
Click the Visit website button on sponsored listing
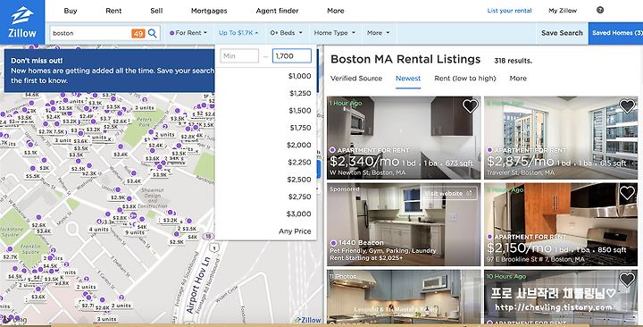pyautogui.click(x=448, y=193)
